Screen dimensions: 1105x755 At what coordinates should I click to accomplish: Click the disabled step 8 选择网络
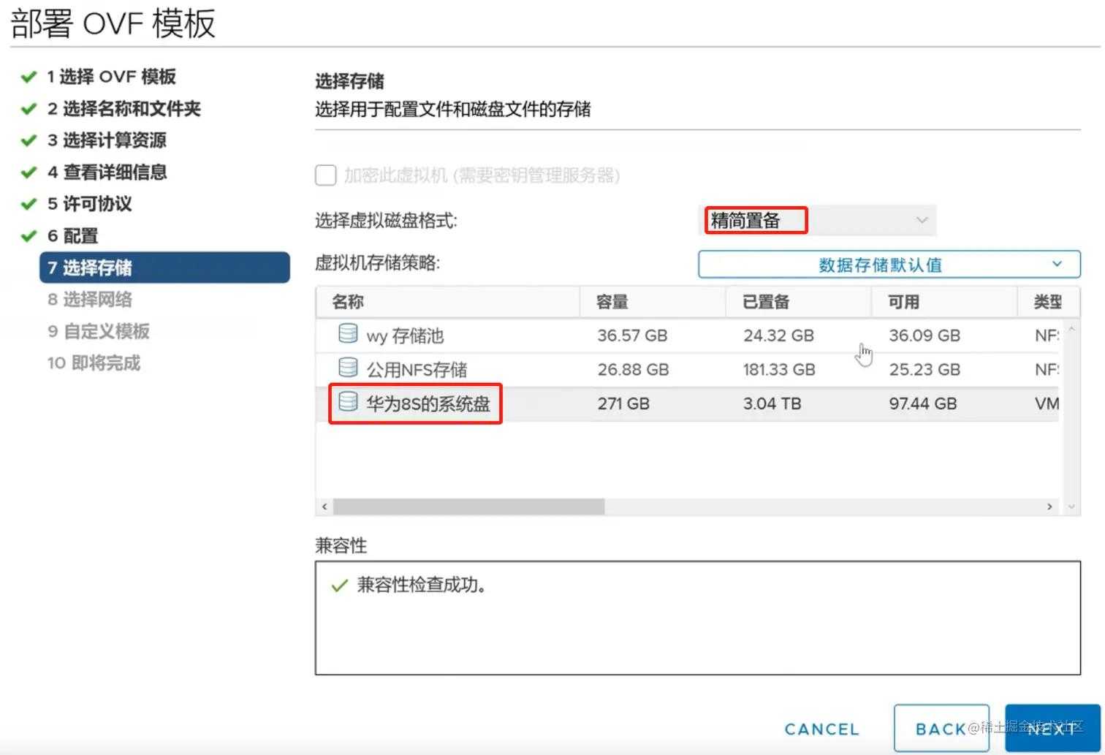[90, 300]
